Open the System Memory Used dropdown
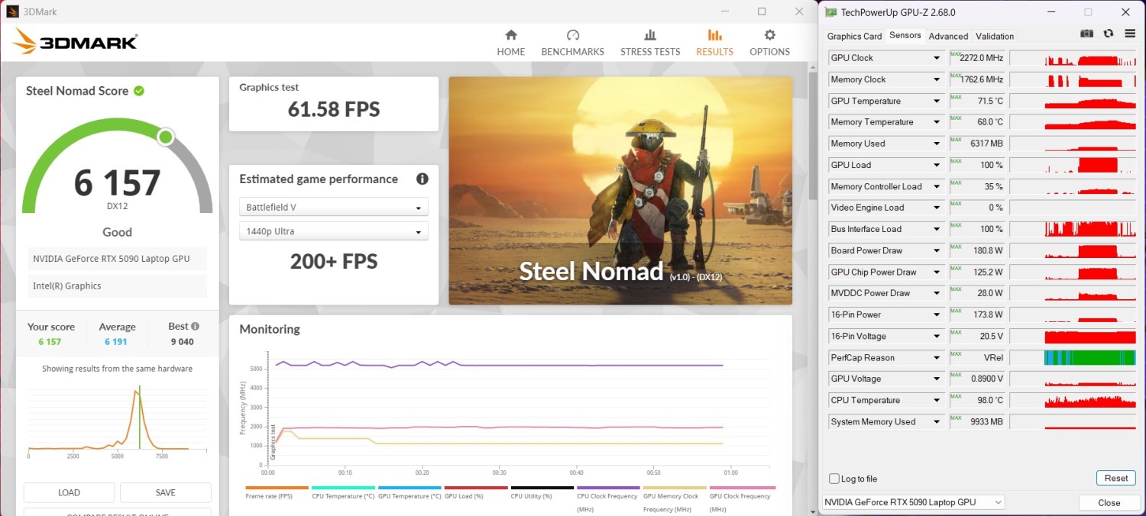Screen dimensions: 1146x516 (937, 421)
